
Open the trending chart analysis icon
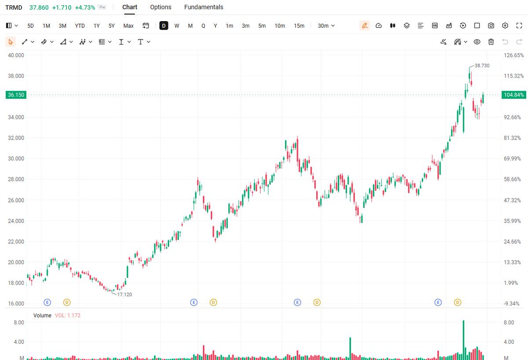point(449,26)
